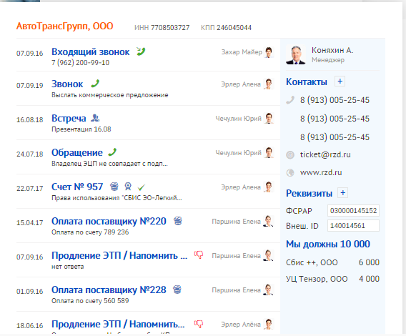Click Презентация 16.08 note
This screenshot has width=406, height=336.
click(x=81, y=129)
